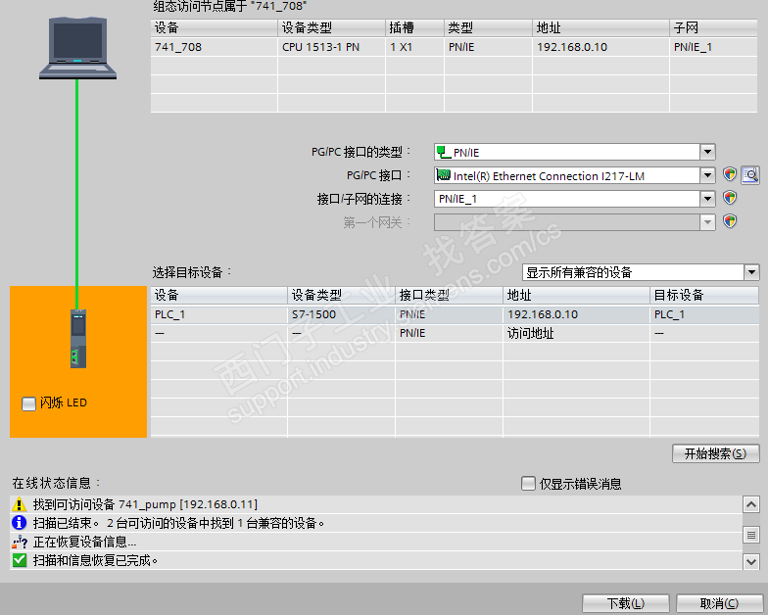Click the status list scrollbar thumb
768x615 pixels.
tap(750, 535)
